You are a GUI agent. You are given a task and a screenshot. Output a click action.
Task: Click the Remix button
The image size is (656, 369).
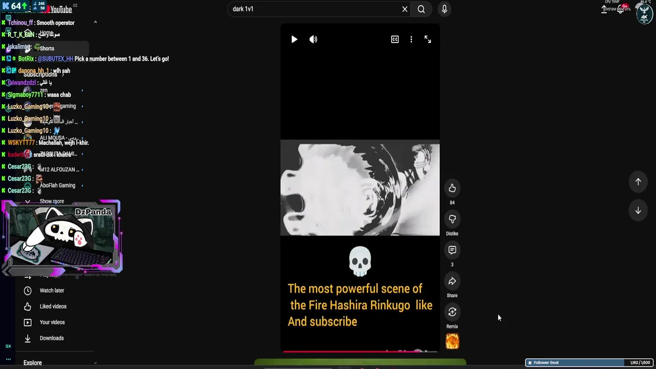click(x=452, y=312)
